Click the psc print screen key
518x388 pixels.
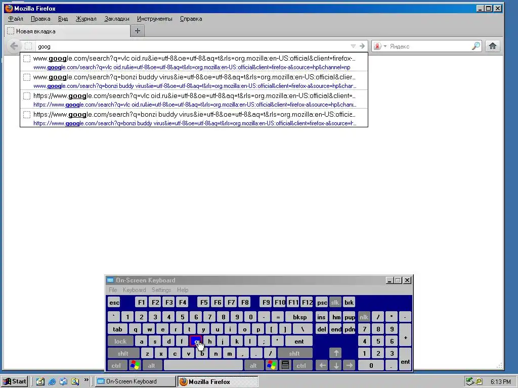[321, 302]
